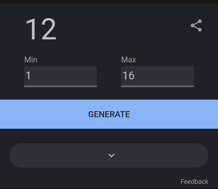218x189 pixels.
Task: Generate a new random number
Action: pos(109,114)
